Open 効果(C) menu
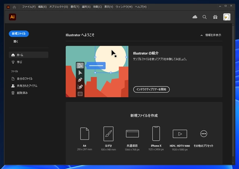The image size is (239, 169). click(x=97, y=7)
